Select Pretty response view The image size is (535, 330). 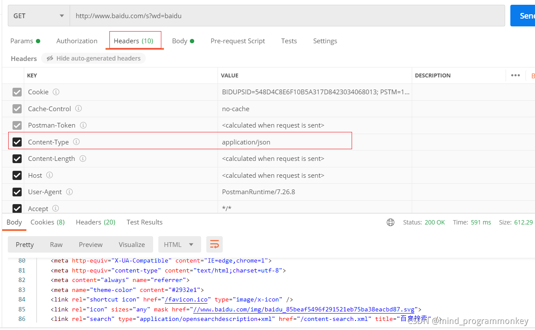click(25, 244)
